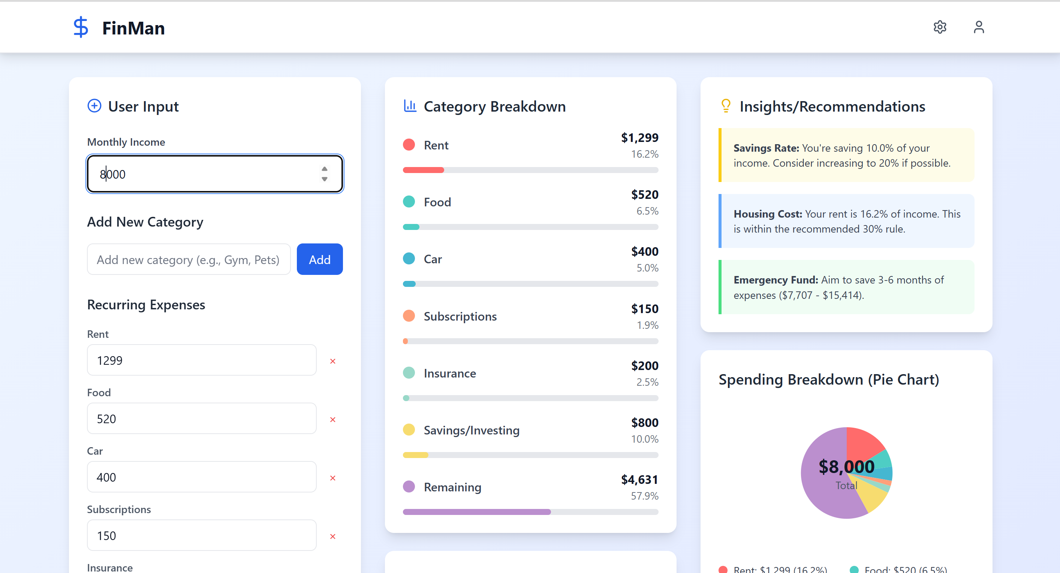Click the FinMan title text
Viewport: 1060px width, 573px height.
pos(133,28)
